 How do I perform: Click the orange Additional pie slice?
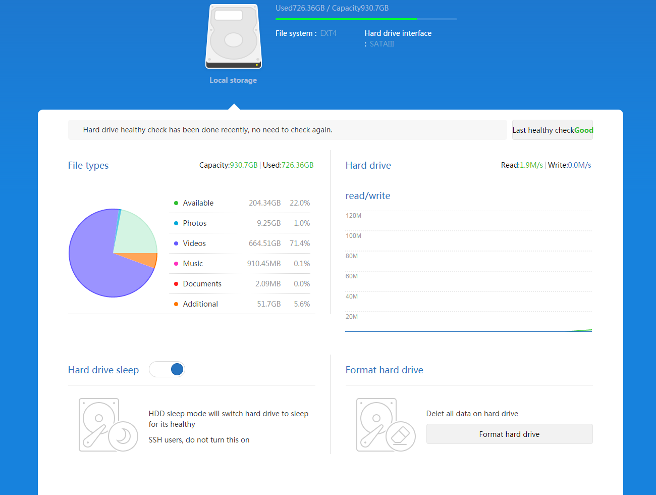(145, 260)
